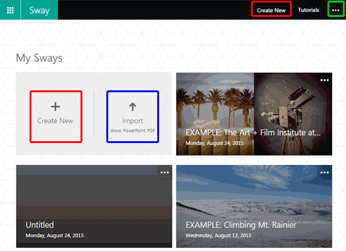346x251 pixels.
Task: Open Tutorials from the top bar
Action: click(308, 10)
